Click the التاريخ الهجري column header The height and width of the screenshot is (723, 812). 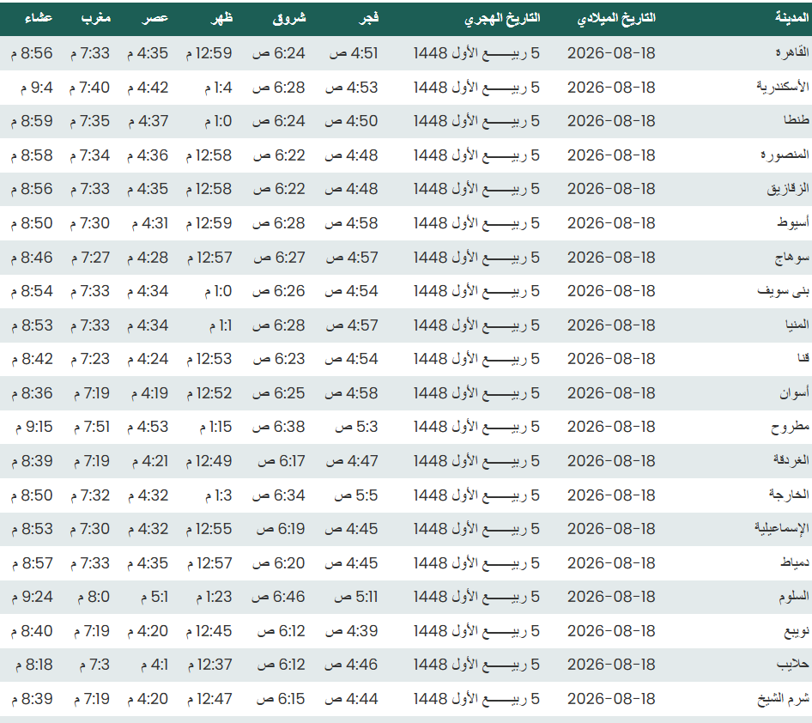pyautogui.click(x=502, y=19)
